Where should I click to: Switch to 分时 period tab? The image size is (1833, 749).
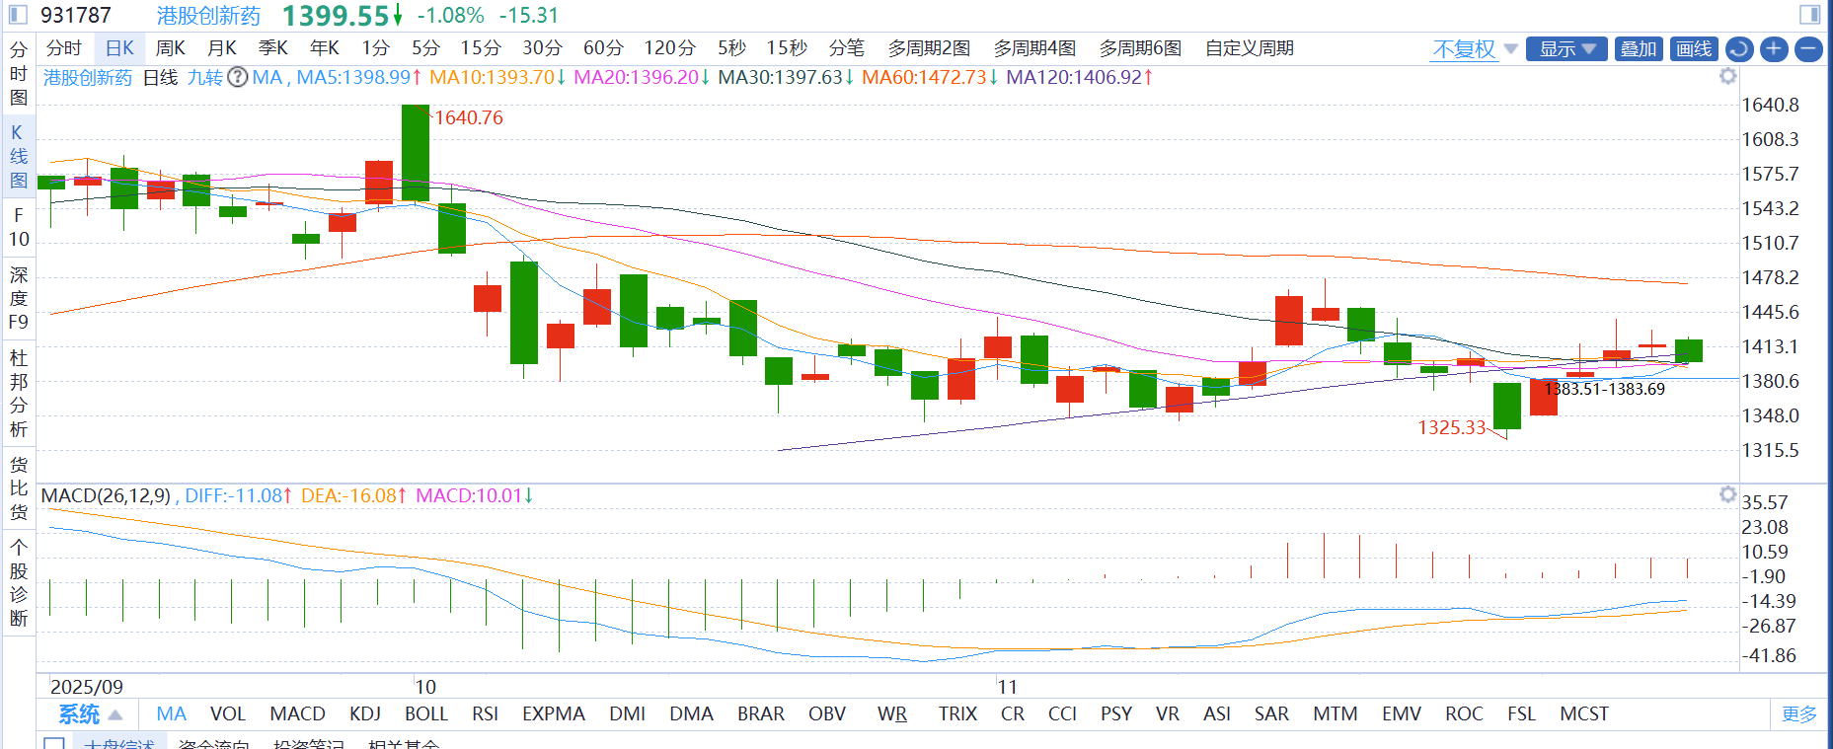point(64,48)
